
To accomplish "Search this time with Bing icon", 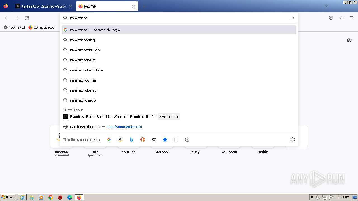I will [x=131, y=140].
